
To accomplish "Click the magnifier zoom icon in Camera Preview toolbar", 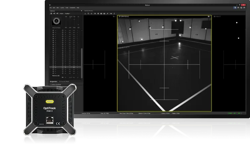I will coord(92,14).
